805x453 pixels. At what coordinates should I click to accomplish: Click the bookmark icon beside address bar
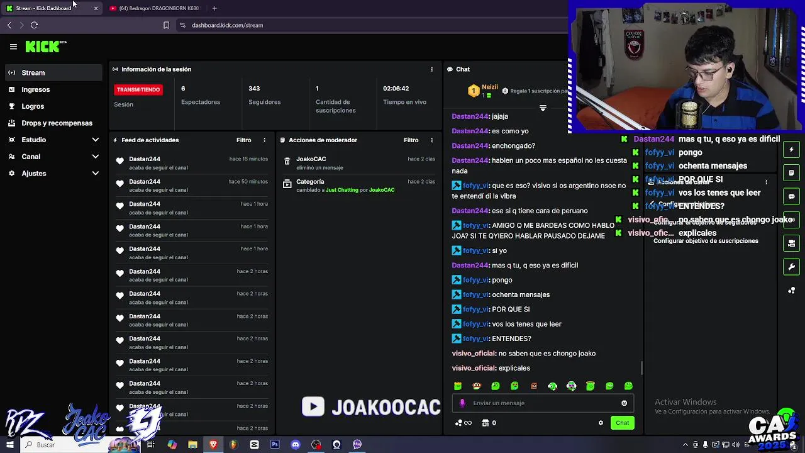pyautogui.click(x=166, y=25)
